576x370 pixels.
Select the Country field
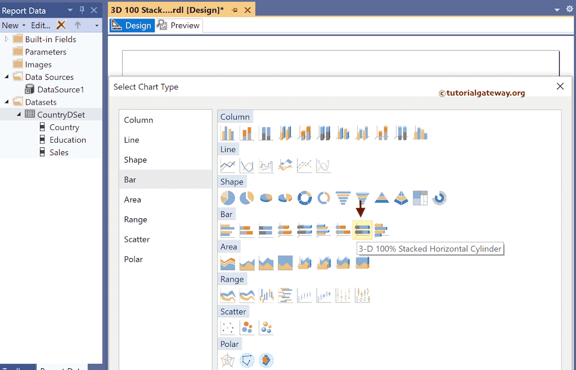(x=64, y=128)
